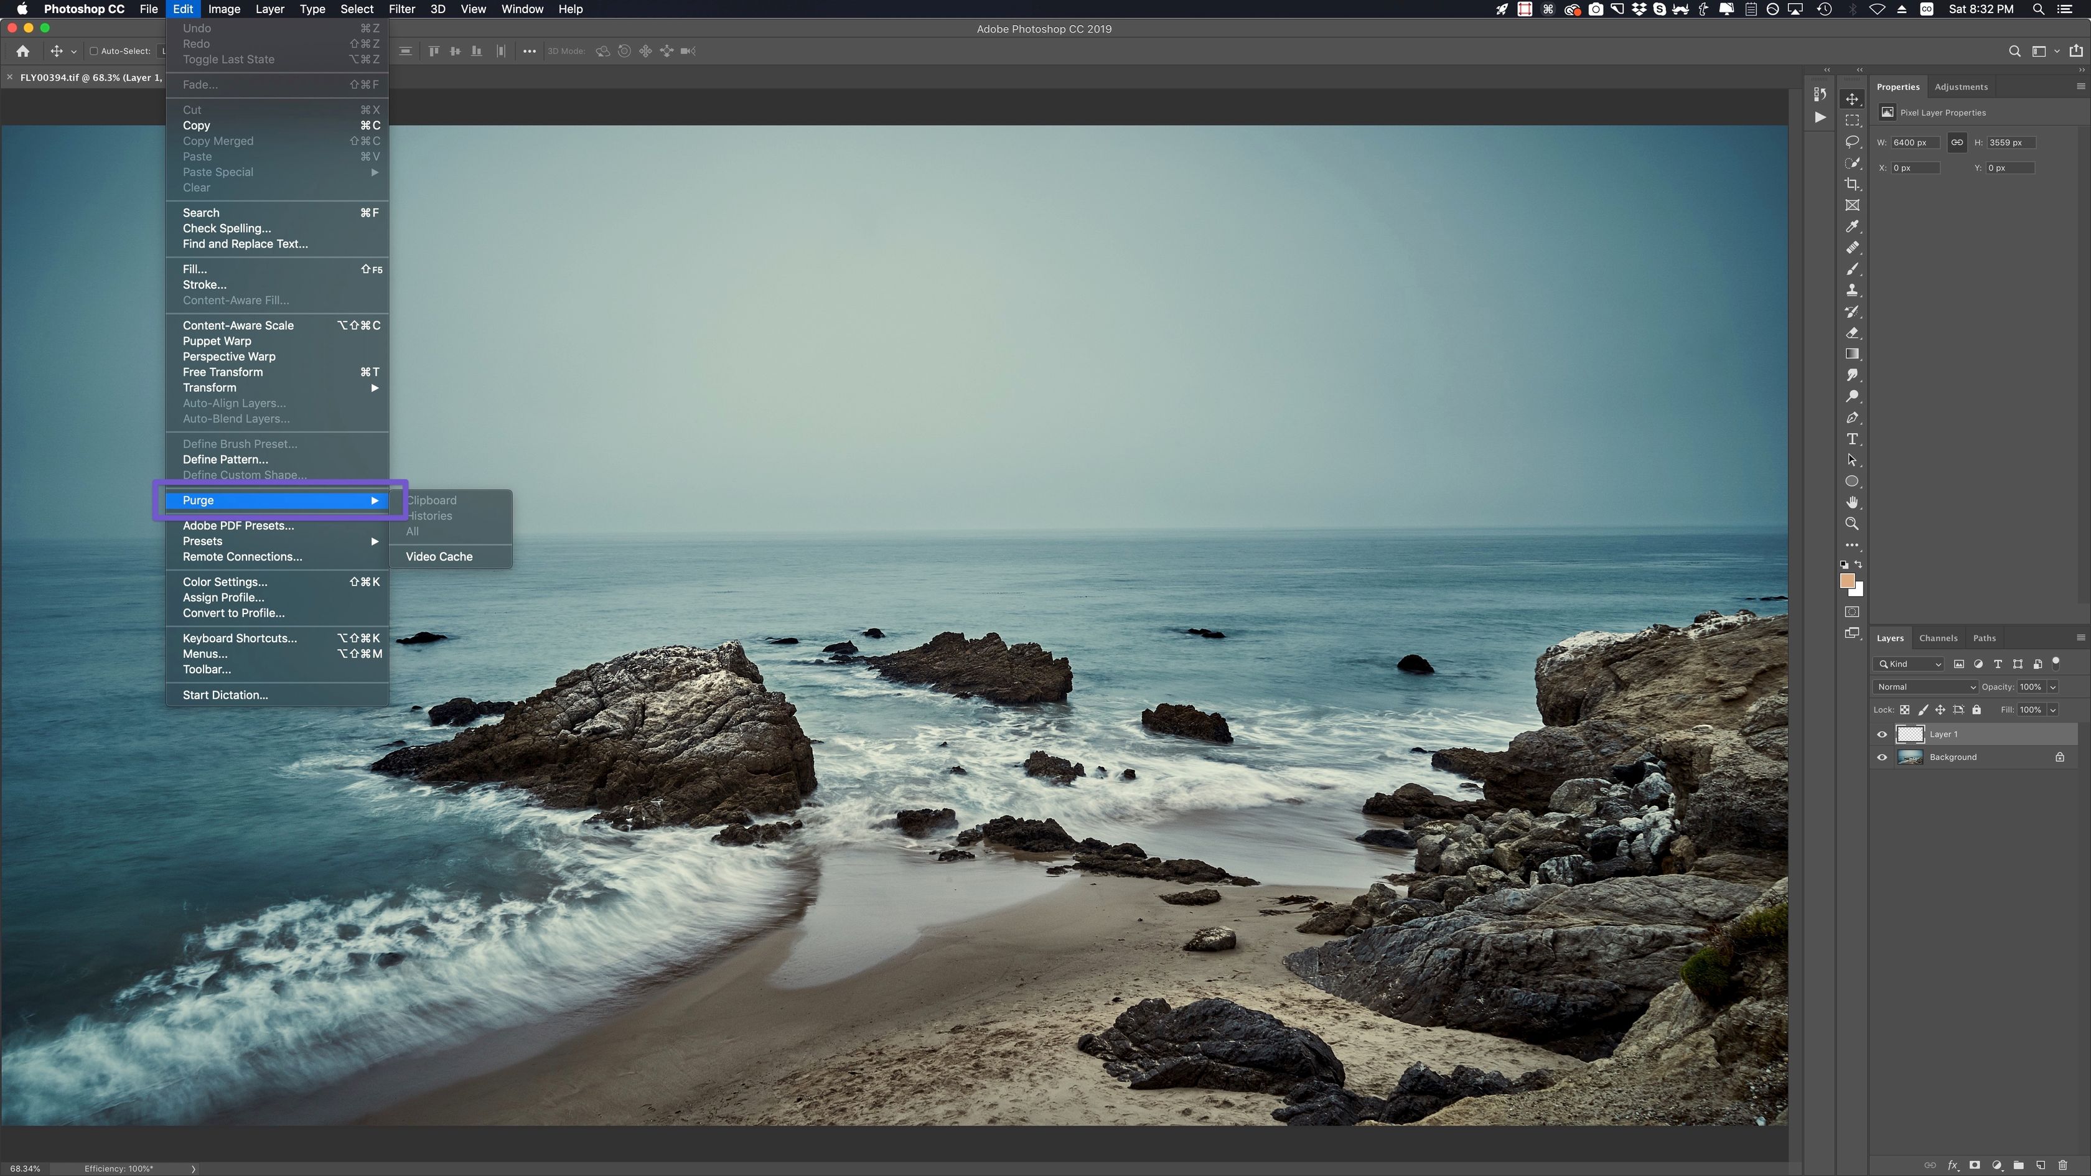Hide the Background layer
Screen dimensions: 2091x1176
(x=1881, y=757)
